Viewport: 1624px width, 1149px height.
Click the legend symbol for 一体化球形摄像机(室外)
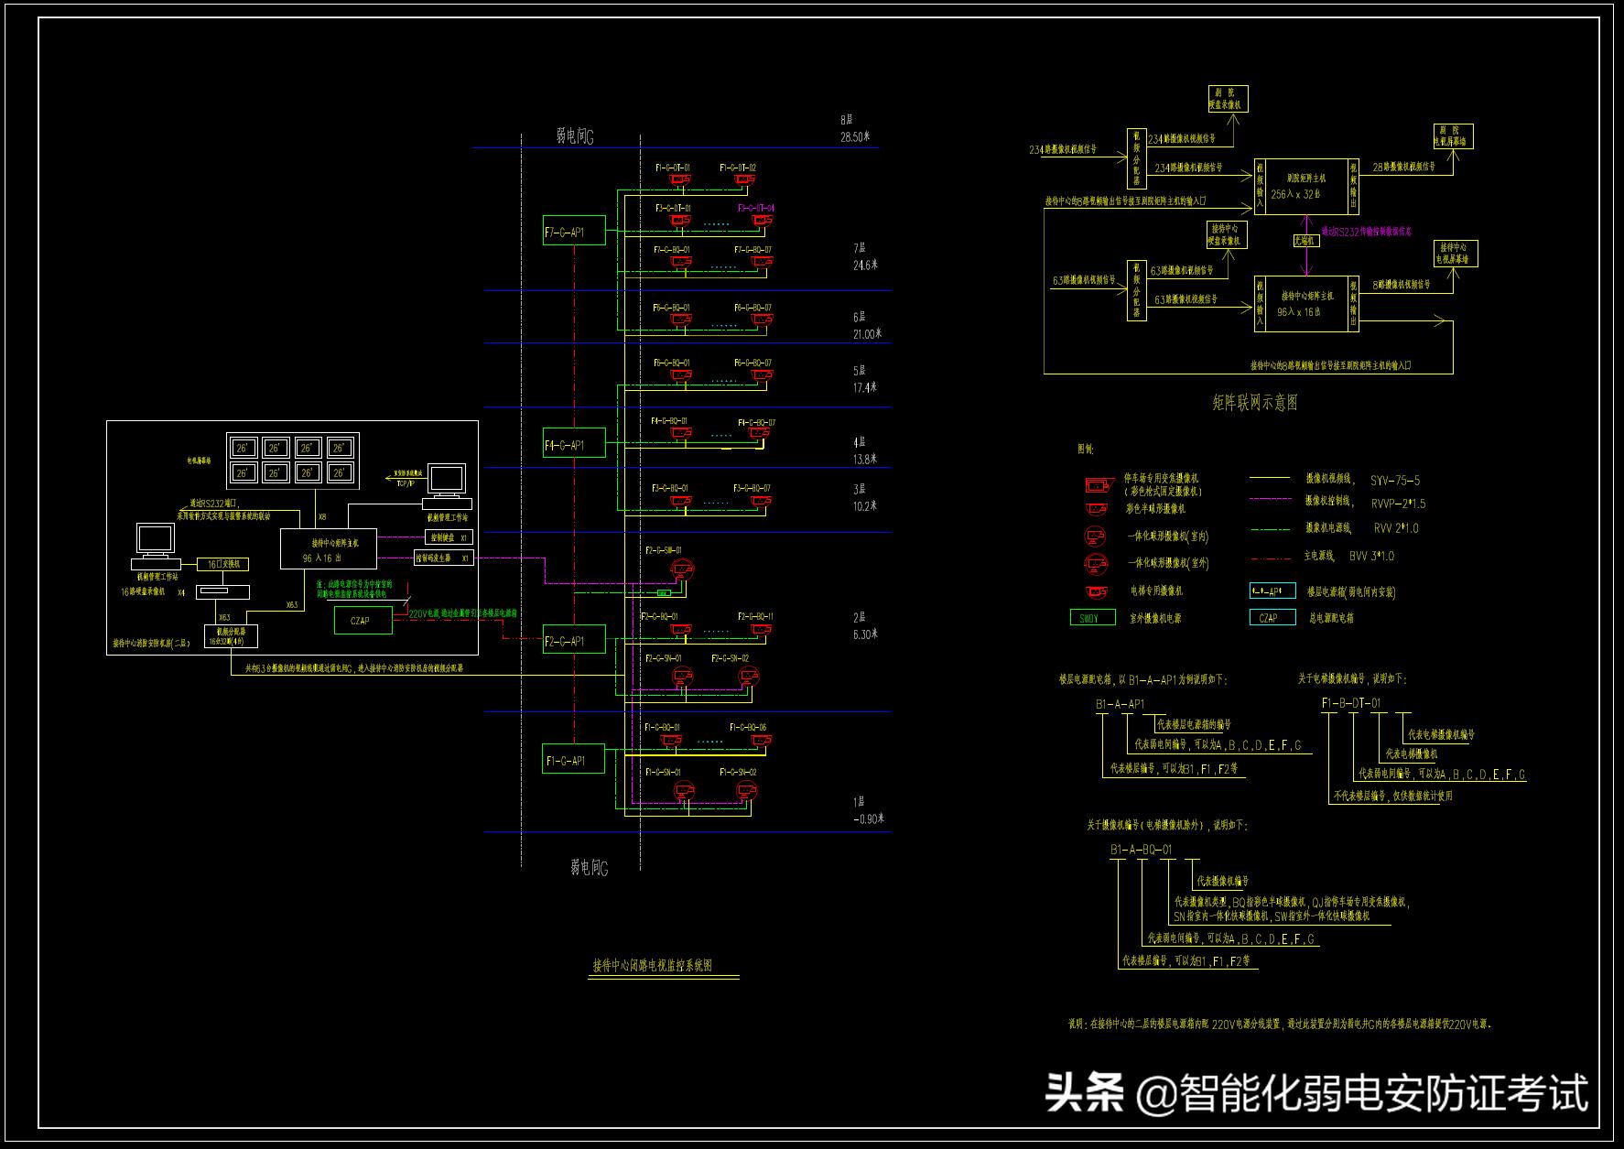coord(1095,562)
